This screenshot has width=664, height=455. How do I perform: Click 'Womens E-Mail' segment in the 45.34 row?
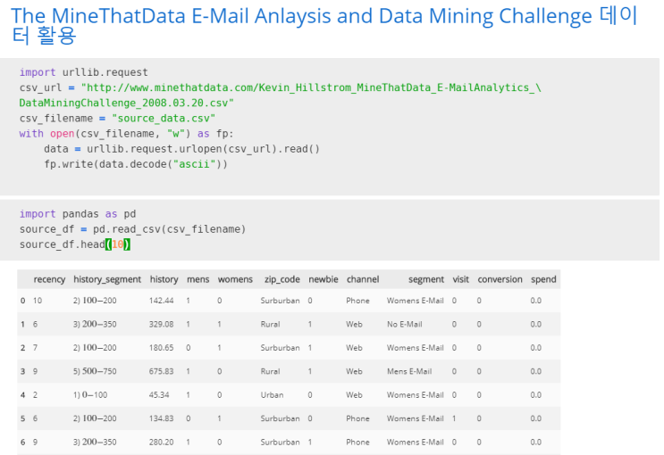[x=415, y=395]
